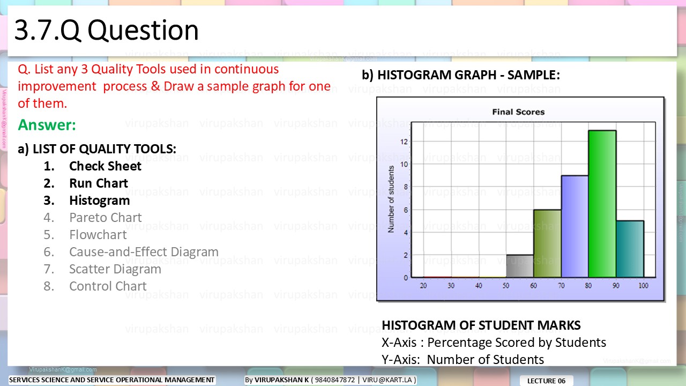Select the red question paragraph about Quality Tools
Screen dimensions: 686x386
point(175,86)
